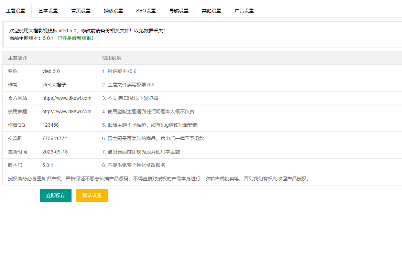Click the 使用说明 column header
The image size is (402, 277).
point(112,58)
